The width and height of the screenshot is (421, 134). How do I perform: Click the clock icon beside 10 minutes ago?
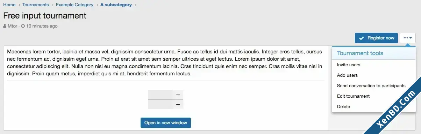[23, 26]
